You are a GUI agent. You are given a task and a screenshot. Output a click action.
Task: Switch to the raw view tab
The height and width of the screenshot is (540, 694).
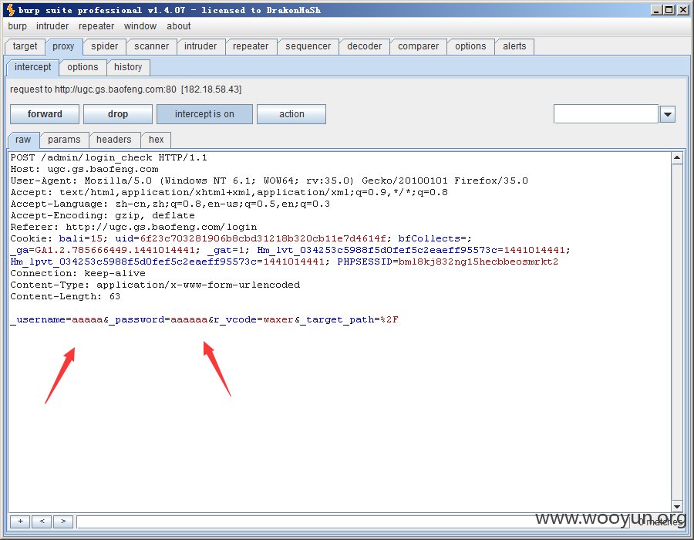[x=23, y=140]
